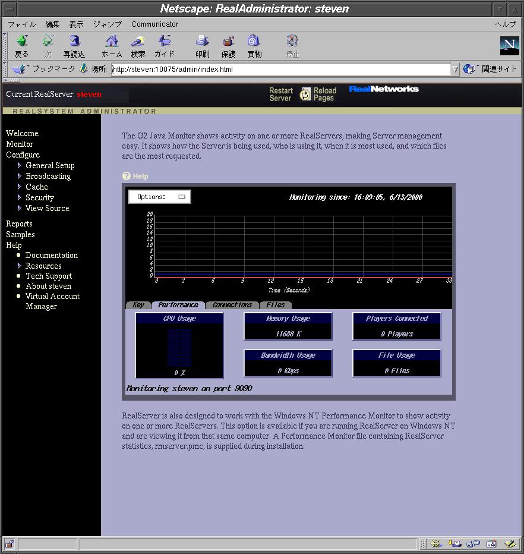The image size is (524, 554).
Task: Click the RealNetworks logo
Action: (x=384, y=89)
